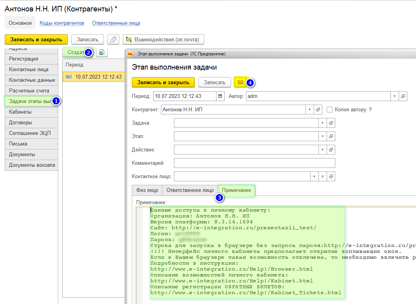
Task: Enable the Копия автору checkbox
Action: 330,110
